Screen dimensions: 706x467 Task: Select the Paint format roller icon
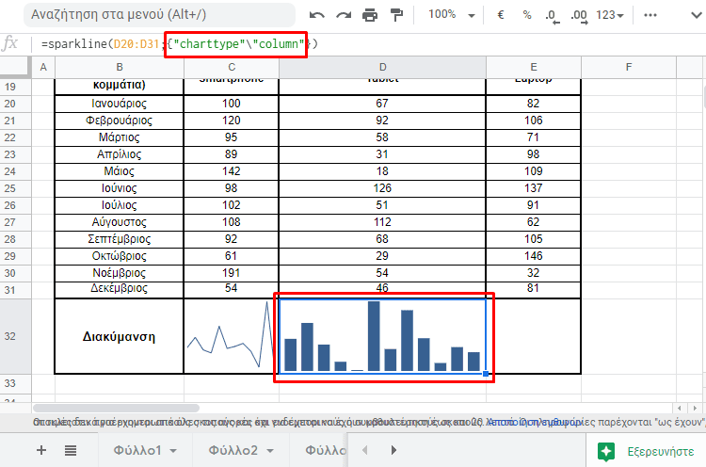[x=395, y=15]
